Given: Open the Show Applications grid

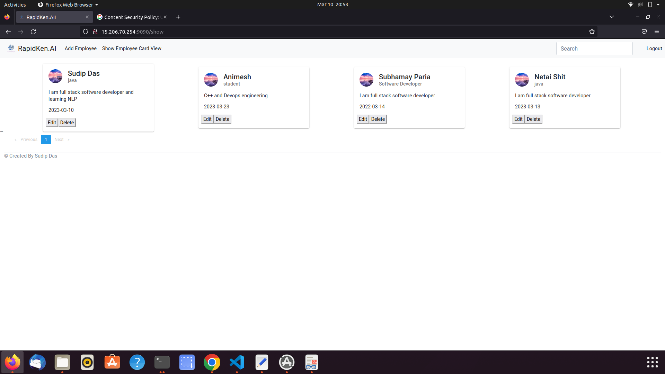Looking at the screenshot, I should [x=652, y=362].
